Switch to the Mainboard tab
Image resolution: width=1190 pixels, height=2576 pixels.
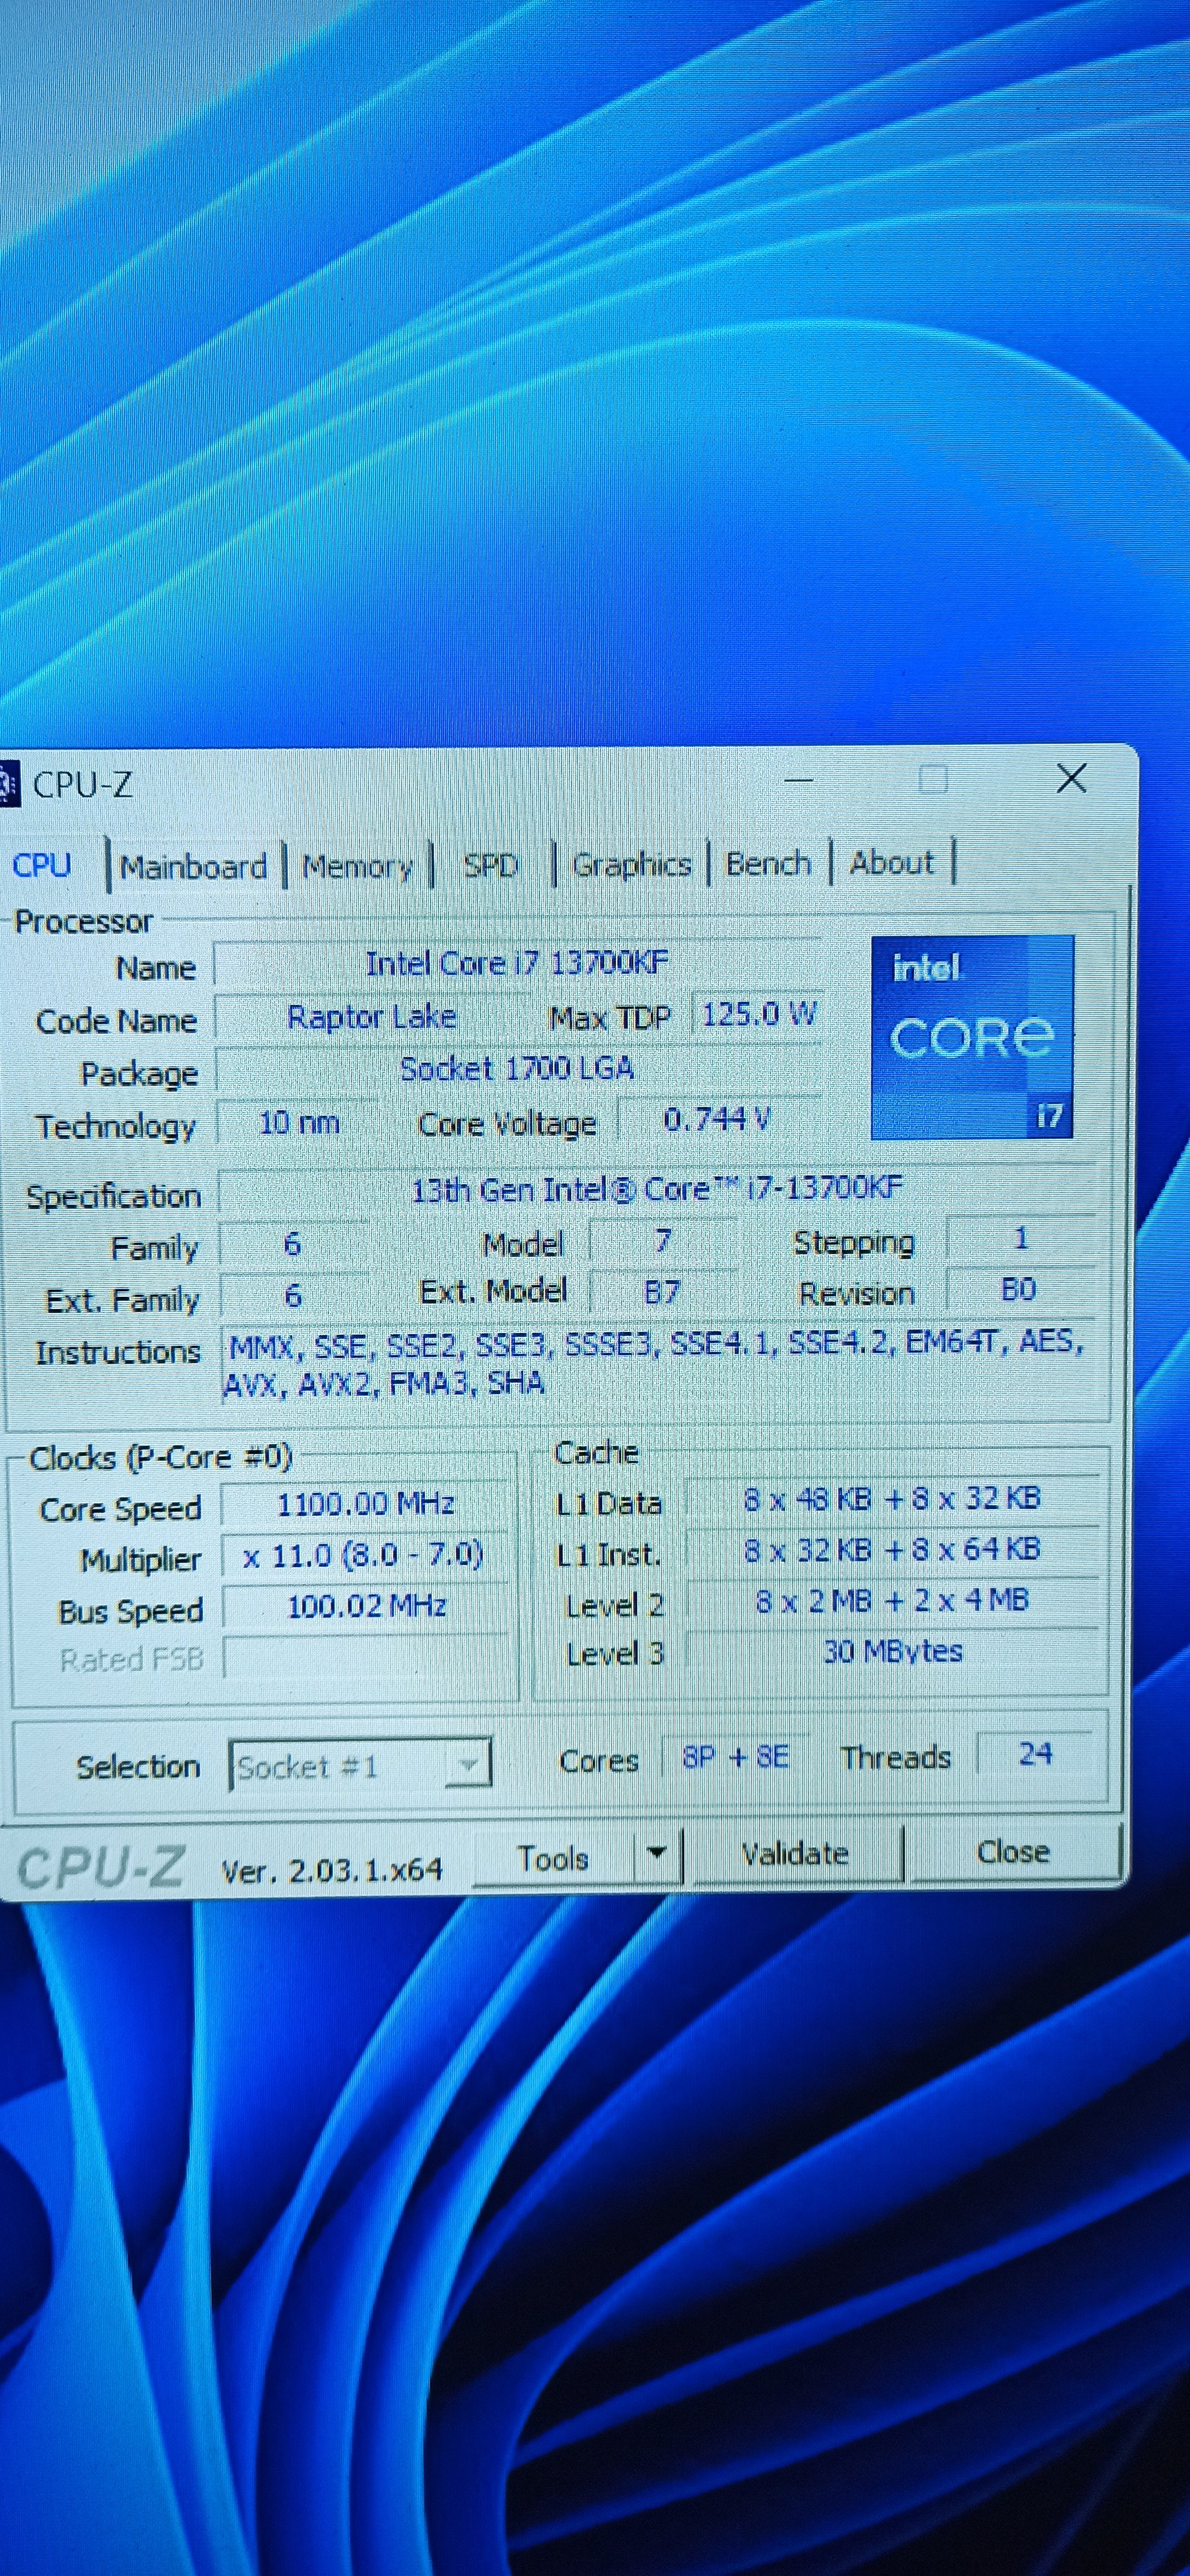[x=193, y=866]
